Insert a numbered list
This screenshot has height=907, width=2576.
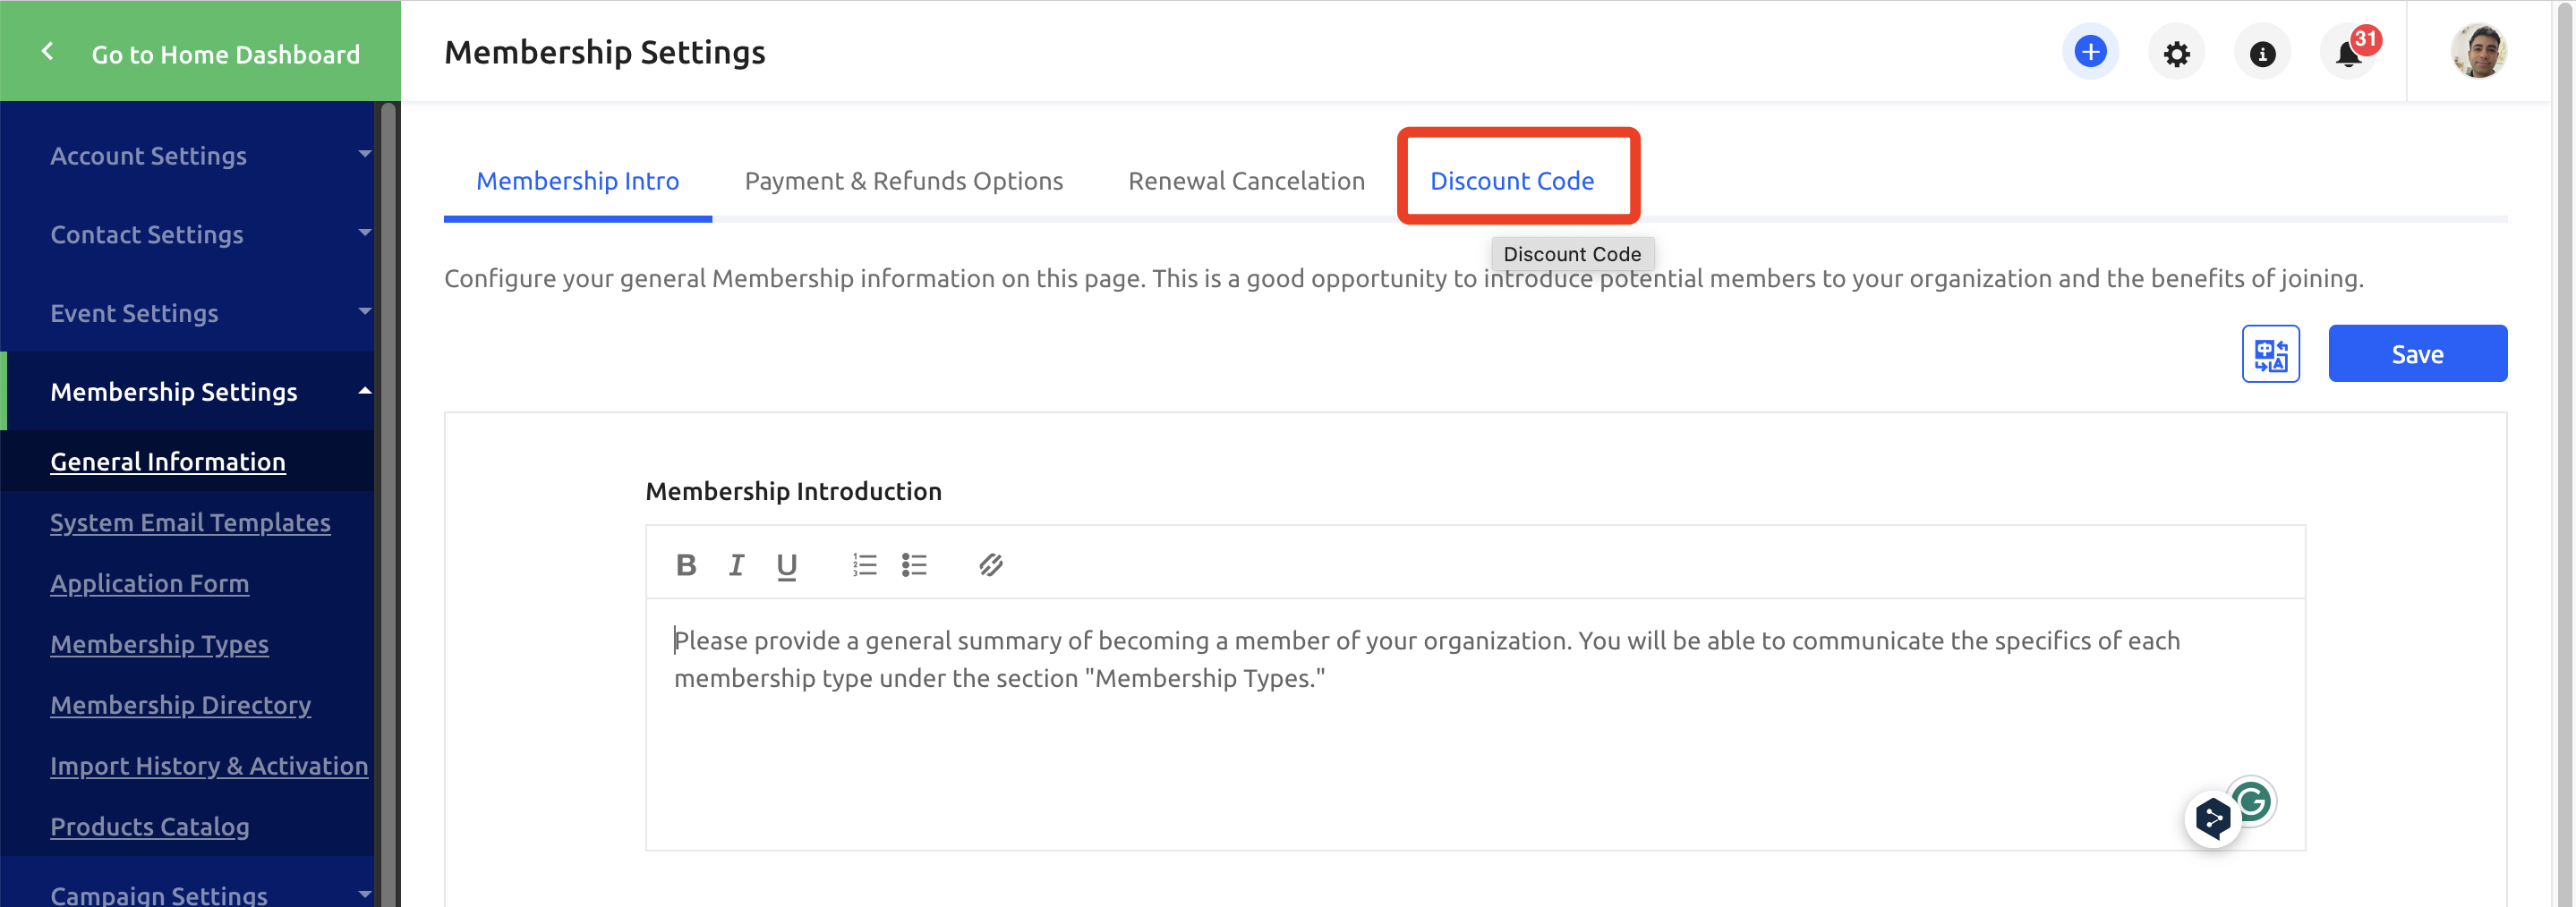[x=864, y=565]
